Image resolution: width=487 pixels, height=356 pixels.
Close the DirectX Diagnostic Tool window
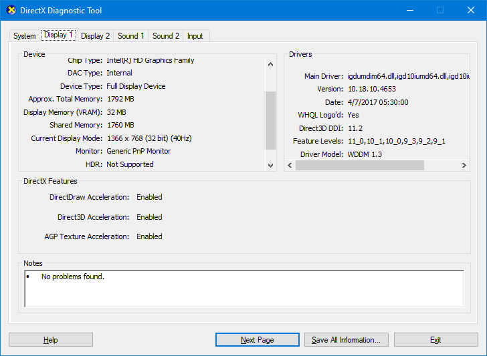click(x=470, y=11)
